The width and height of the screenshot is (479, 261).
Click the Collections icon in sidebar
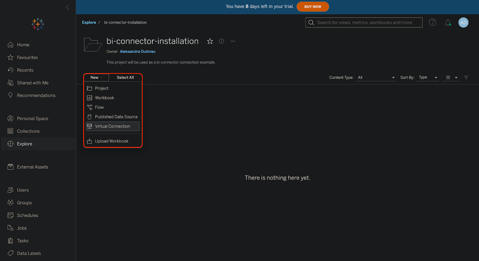10,131
